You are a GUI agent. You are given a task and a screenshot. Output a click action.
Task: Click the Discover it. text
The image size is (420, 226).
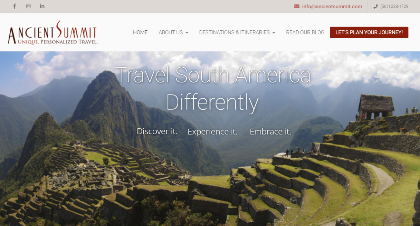(157, 131)
